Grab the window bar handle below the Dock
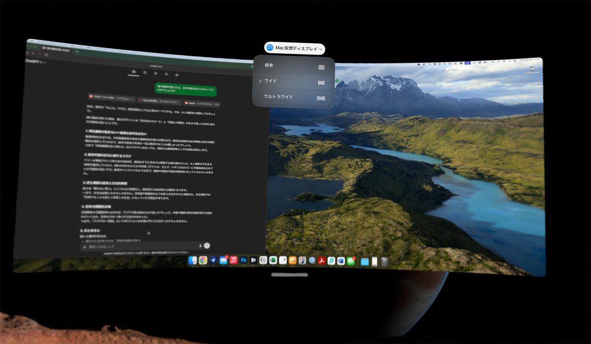The height and width of the screenshot is (344, 591). tap(289, 275)
